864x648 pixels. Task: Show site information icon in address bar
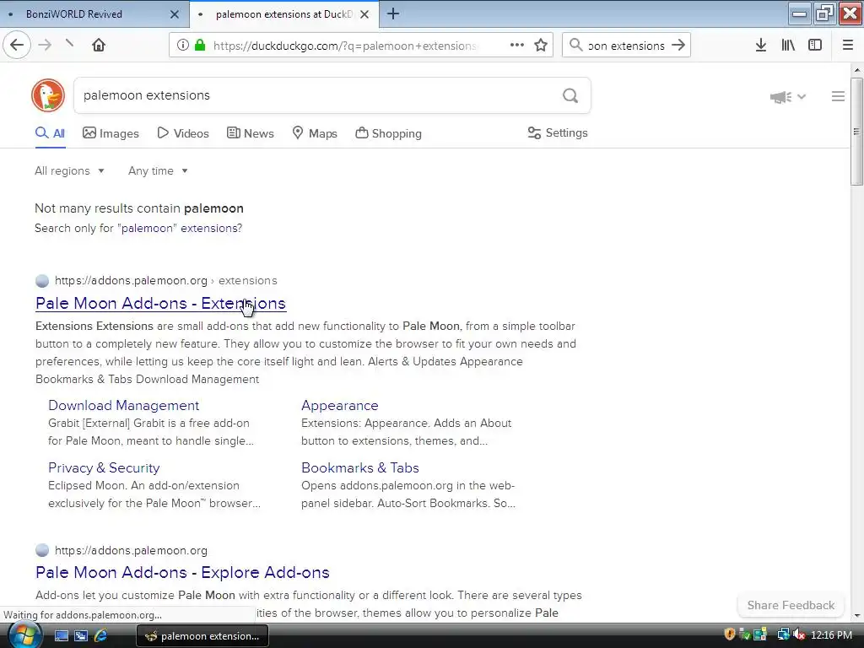coord(183,46)
